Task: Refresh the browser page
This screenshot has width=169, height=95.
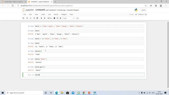Action: point(13,6)
